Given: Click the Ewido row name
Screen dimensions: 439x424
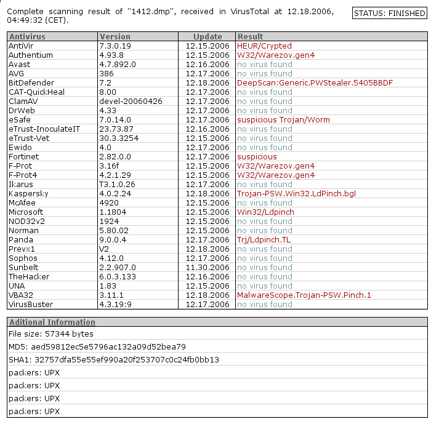Looking at the screenshot, I should coord(20,148).
